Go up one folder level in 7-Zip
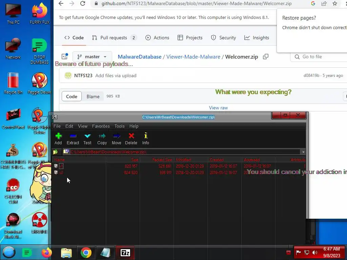Image resolution: width=347 pixels, height=260 pixels. [56, 152]
